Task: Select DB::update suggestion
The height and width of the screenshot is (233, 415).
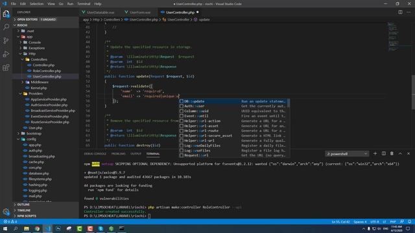Action: coord(234,101)
